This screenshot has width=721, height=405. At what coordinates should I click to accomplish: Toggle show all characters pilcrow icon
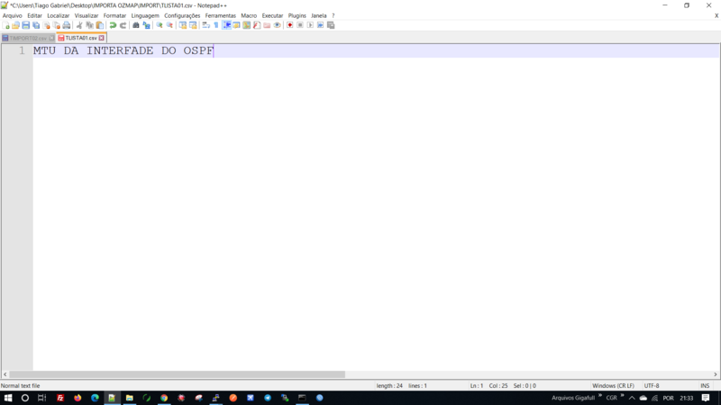coord(216,25)
